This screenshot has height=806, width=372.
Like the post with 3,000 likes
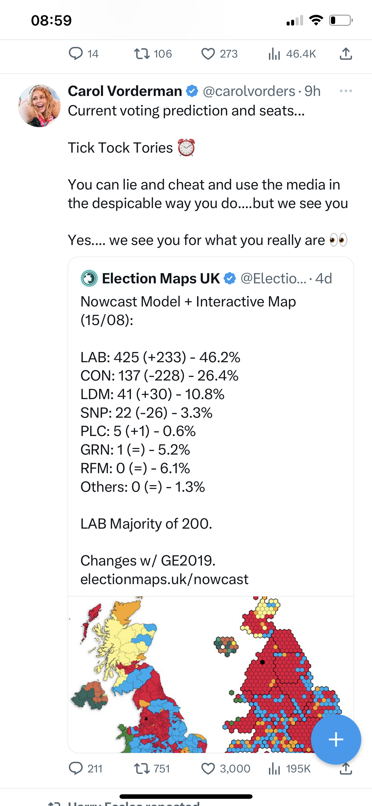point(226,769)
